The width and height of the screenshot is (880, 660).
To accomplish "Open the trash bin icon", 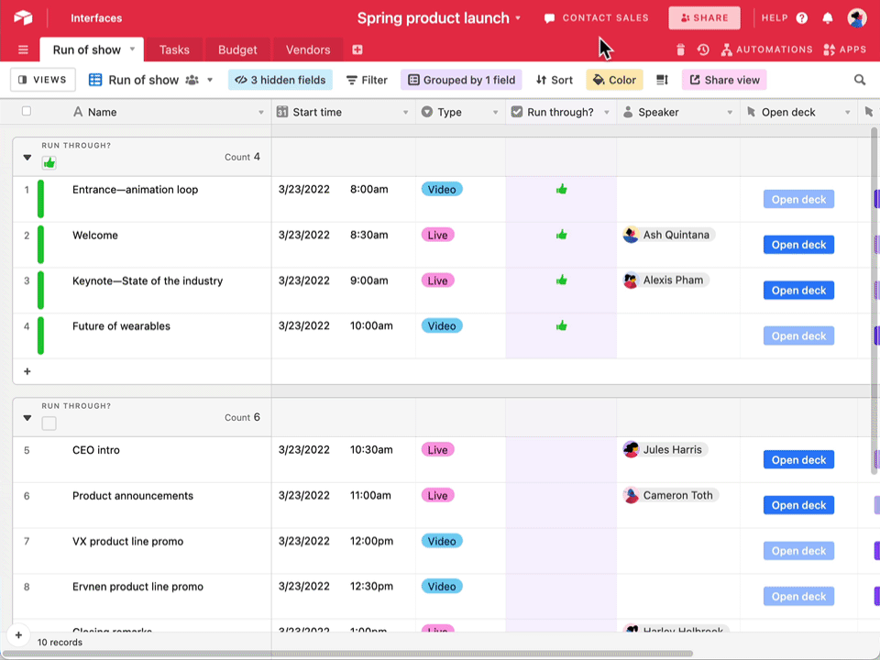I will (680, 49).
